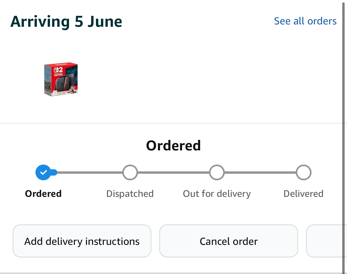Screen dimensions: 347x274
Task: Click the blue checkmark Ordered step icon
Action: 43,172
